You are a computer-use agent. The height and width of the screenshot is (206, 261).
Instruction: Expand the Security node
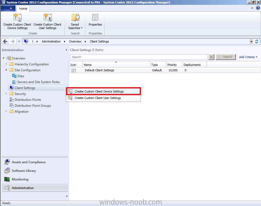[6, 94]
